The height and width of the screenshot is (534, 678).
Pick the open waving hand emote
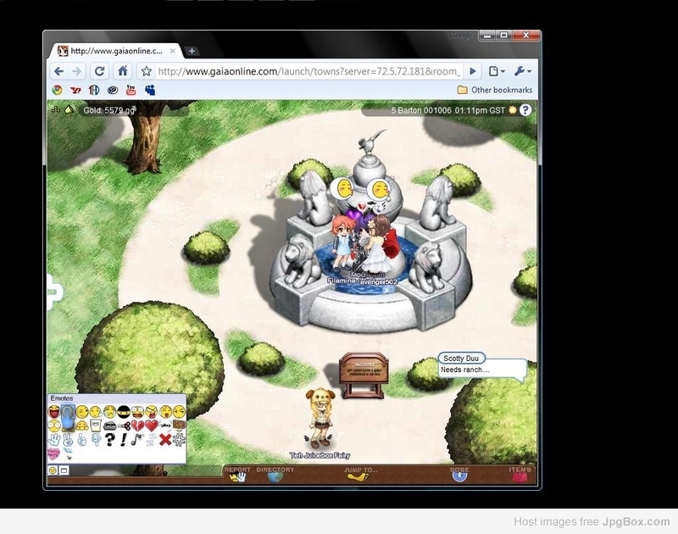tap(54, 440)
